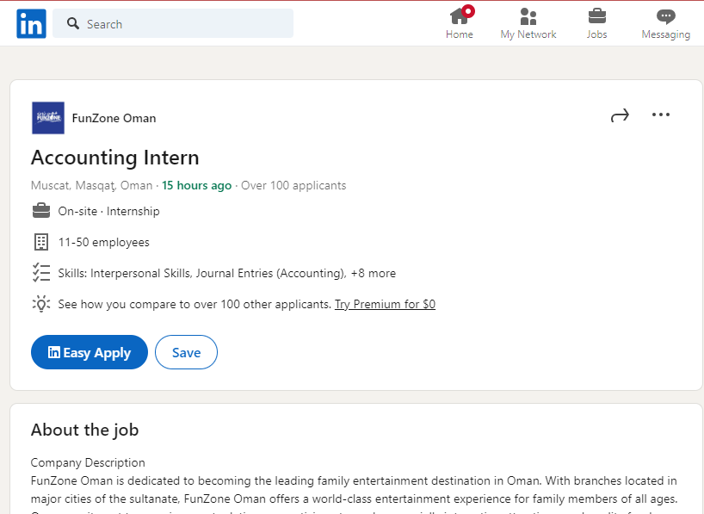
Task: Click the search magnifier icon
Action: [x=73, y=23]
